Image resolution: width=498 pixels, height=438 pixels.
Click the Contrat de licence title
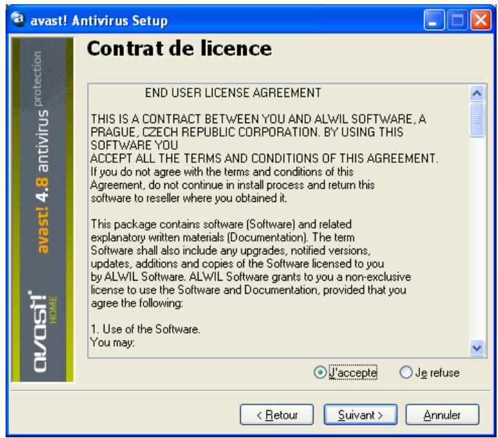[x=180, y=49]
